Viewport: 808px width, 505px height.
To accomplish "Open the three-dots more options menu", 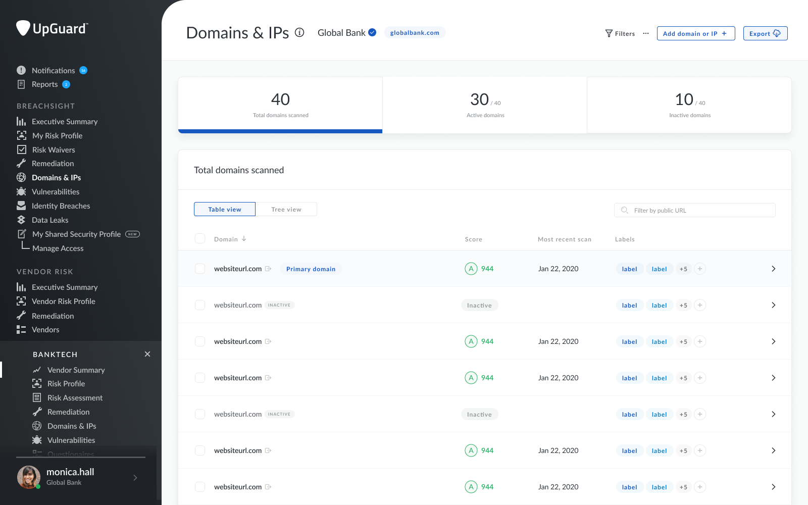I will click(x=646, y=33).
